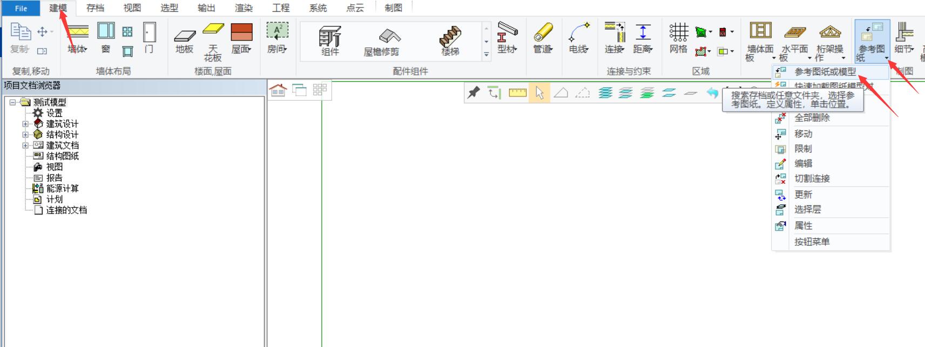This screenshot has height=347, width=925.
Task: Select the 地板 floor tool
Action: pyautogui.click(x=184, y=41)
